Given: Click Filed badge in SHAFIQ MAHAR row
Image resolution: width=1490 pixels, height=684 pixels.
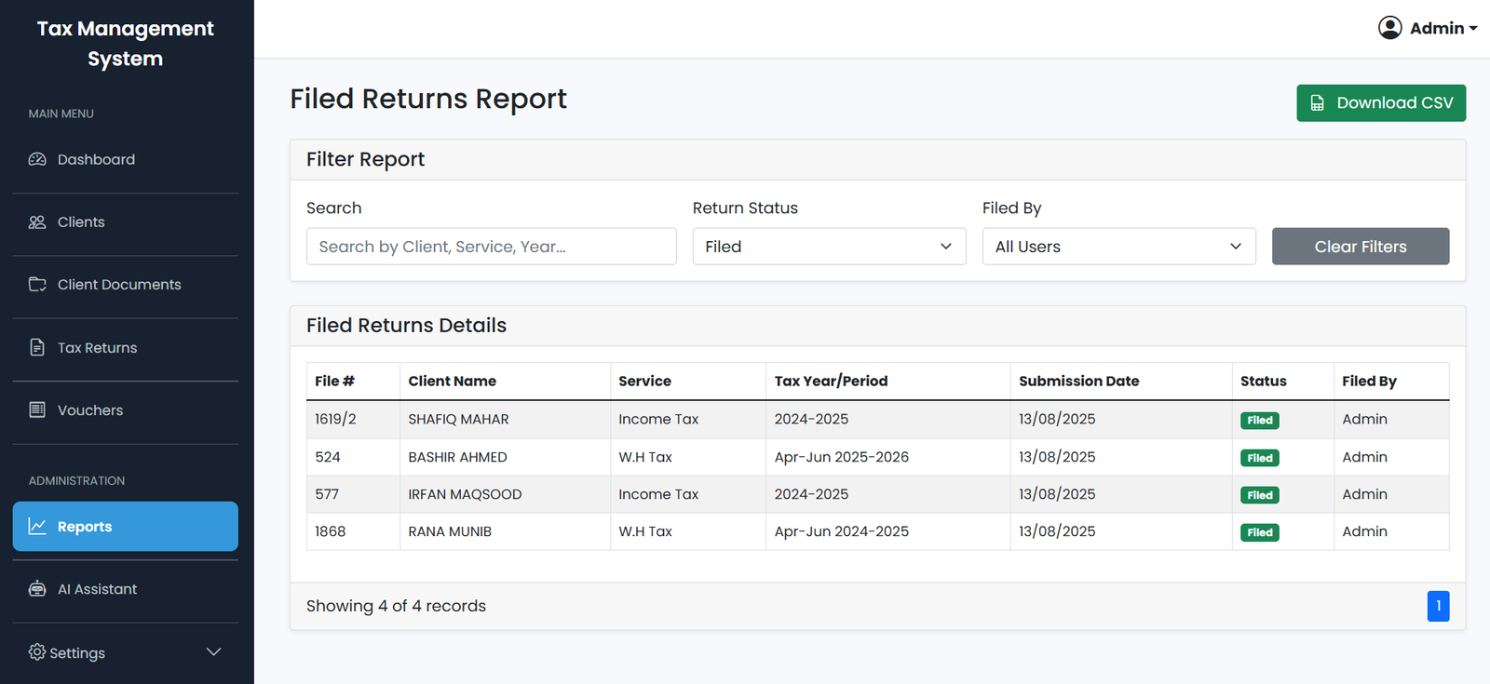Looking at the screenshot, I should click(x=1260, y=421).
